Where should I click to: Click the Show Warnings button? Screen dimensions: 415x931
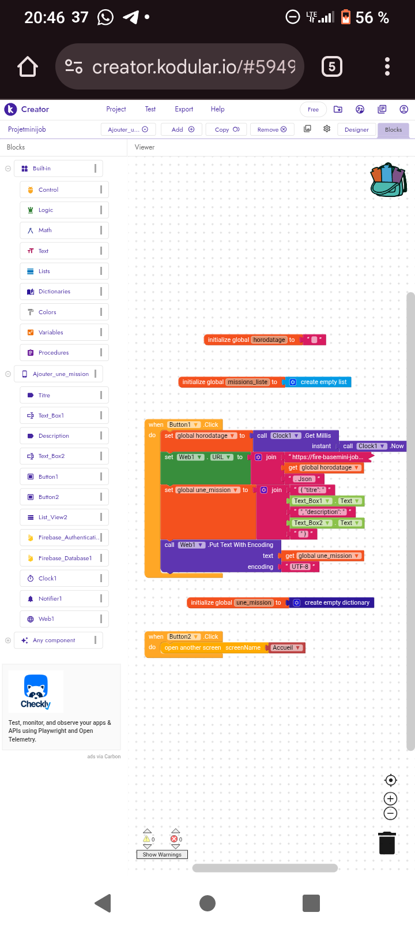coord(162,854)
